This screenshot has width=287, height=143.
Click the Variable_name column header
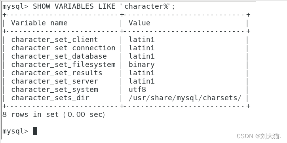point(39,23)
